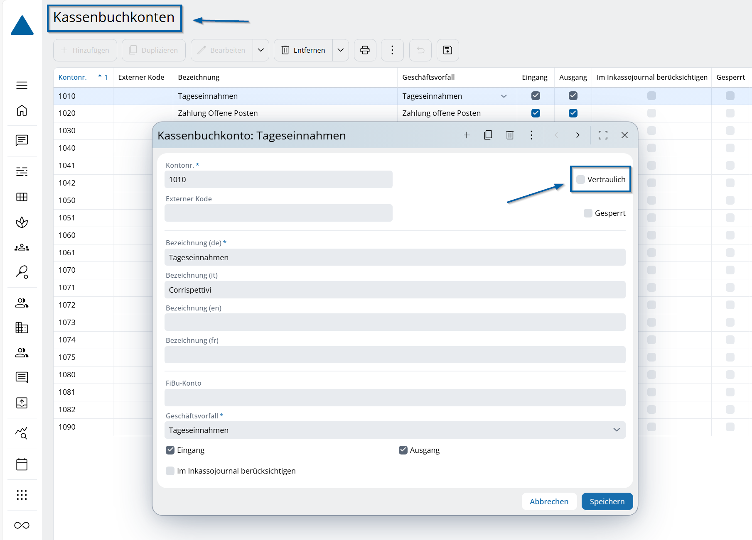Go to the home icon in the sidebar
This screenshot has height=540, width=752.
coord(22,110)
